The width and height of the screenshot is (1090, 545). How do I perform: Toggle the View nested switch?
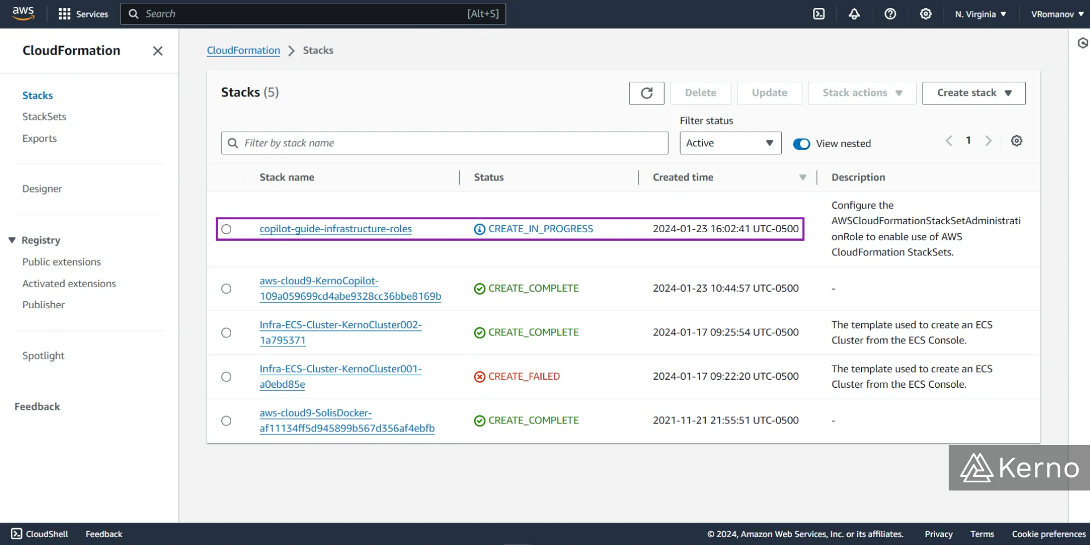click(x=802, y=144)
